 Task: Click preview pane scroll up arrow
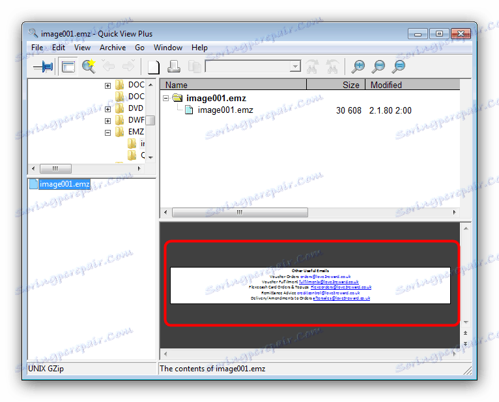coord(466,228)
